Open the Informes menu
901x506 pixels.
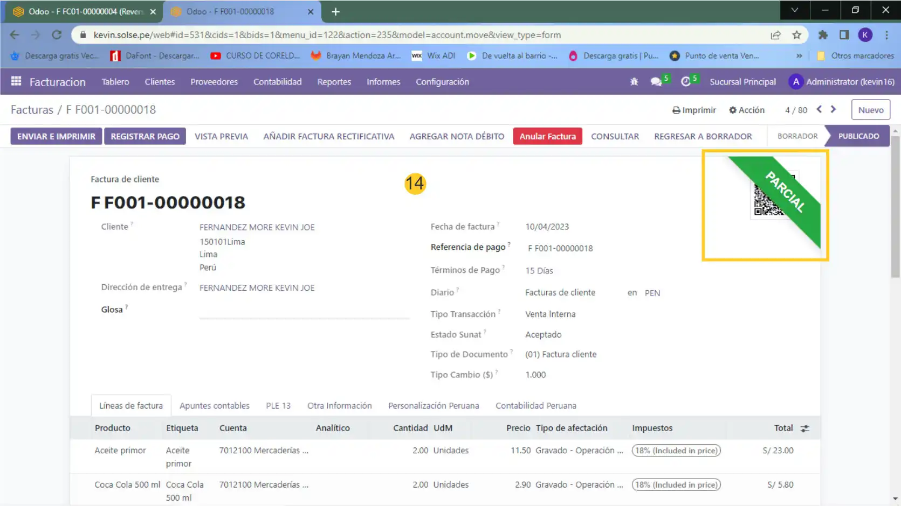[383, 82]
